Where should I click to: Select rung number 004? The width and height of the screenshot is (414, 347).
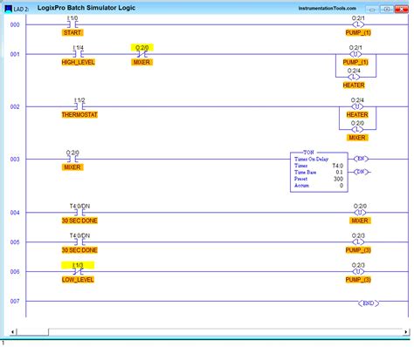point(15,213)
